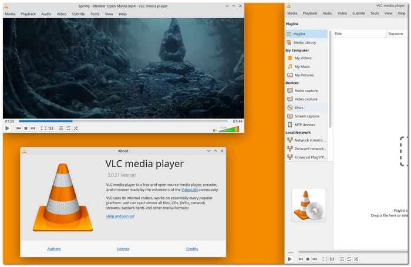Click the VLC cone icon in About titlebar
The width and height of the screenshot is (411, 267).
pos(24,151)
